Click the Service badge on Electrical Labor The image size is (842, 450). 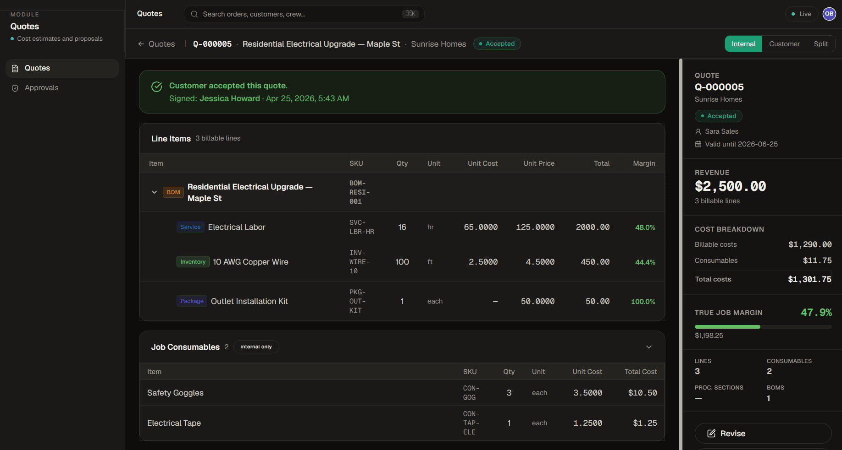click(x=190, y=227)
